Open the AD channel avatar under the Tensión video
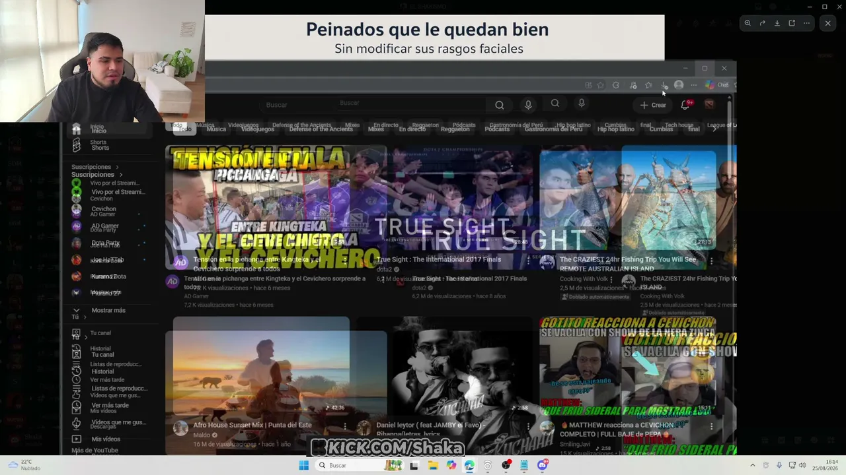The image size is (846, 475). pyautogui.click(x=180, y=263)
